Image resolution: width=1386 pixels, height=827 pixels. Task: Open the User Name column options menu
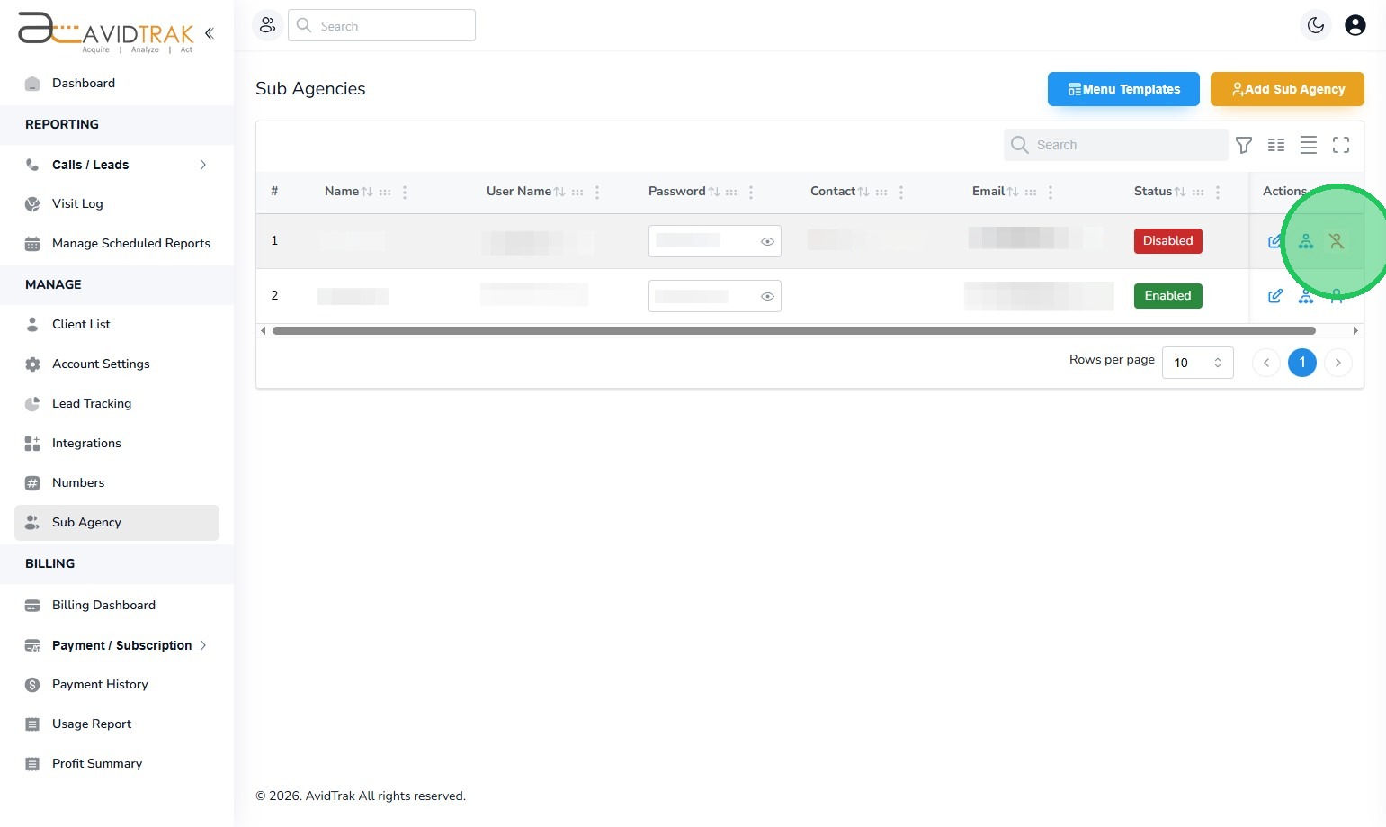point(597,192)
